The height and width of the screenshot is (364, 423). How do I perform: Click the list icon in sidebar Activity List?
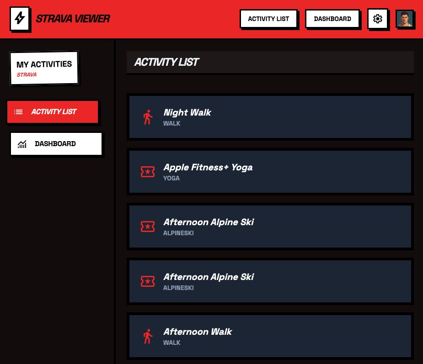(x=18, y=112)
